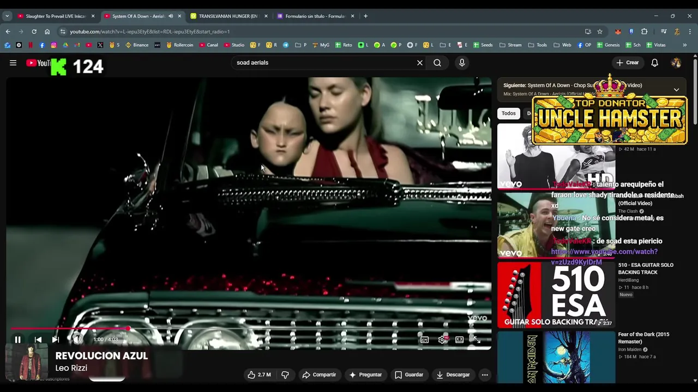Start voice search with the microphone
Screen dimensions: 698x392
(x=462, y=63)
